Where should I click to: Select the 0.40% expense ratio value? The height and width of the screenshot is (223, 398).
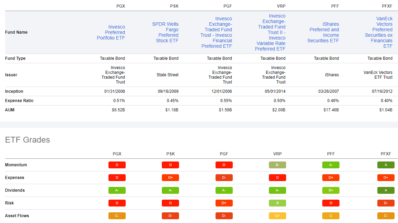pyautogui.click(x=387, y=101)
